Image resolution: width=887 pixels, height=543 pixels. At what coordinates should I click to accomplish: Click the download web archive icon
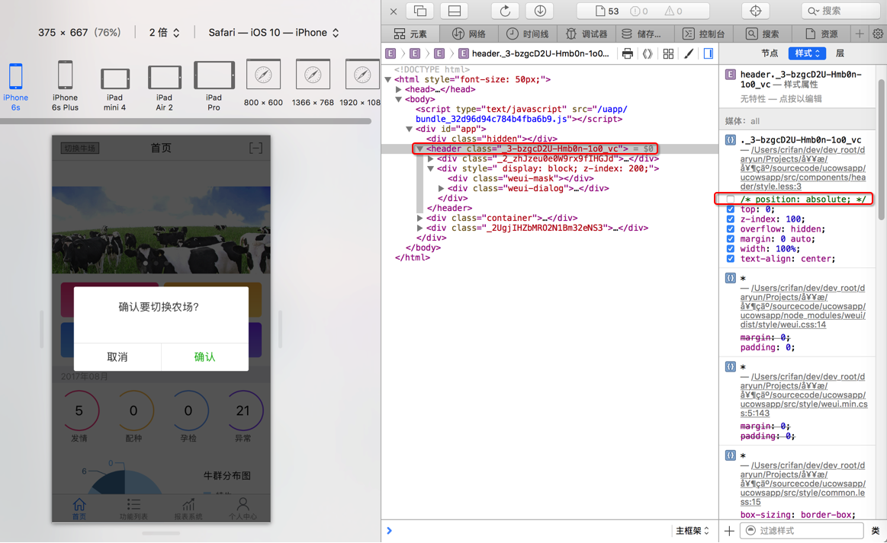[x=540, y=11]
